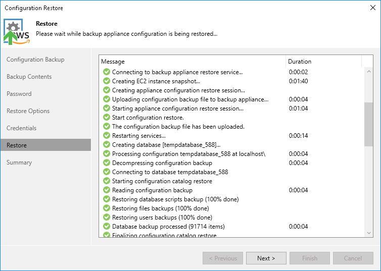The width and height of the screenshot is (381, 271).
Task: Select the Restore Options step
Action: [28, 111]
